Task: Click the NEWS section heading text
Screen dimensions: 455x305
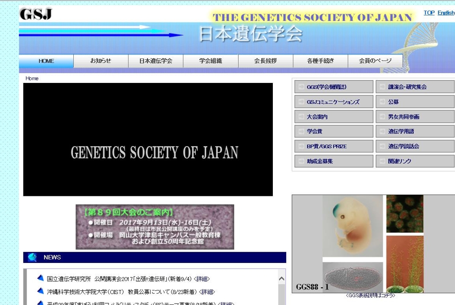Action: pos(52,257)
